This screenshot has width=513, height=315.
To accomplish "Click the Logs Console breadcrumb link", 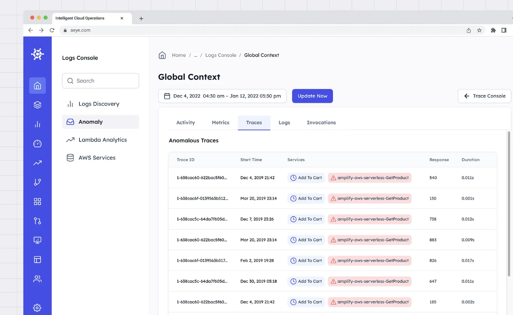I will coord(221,55).
